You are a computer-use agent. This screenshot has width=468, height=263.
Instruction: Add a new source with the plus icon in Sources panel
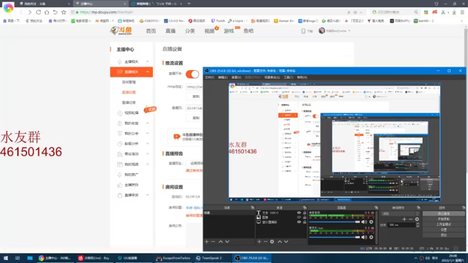[259, 241]
